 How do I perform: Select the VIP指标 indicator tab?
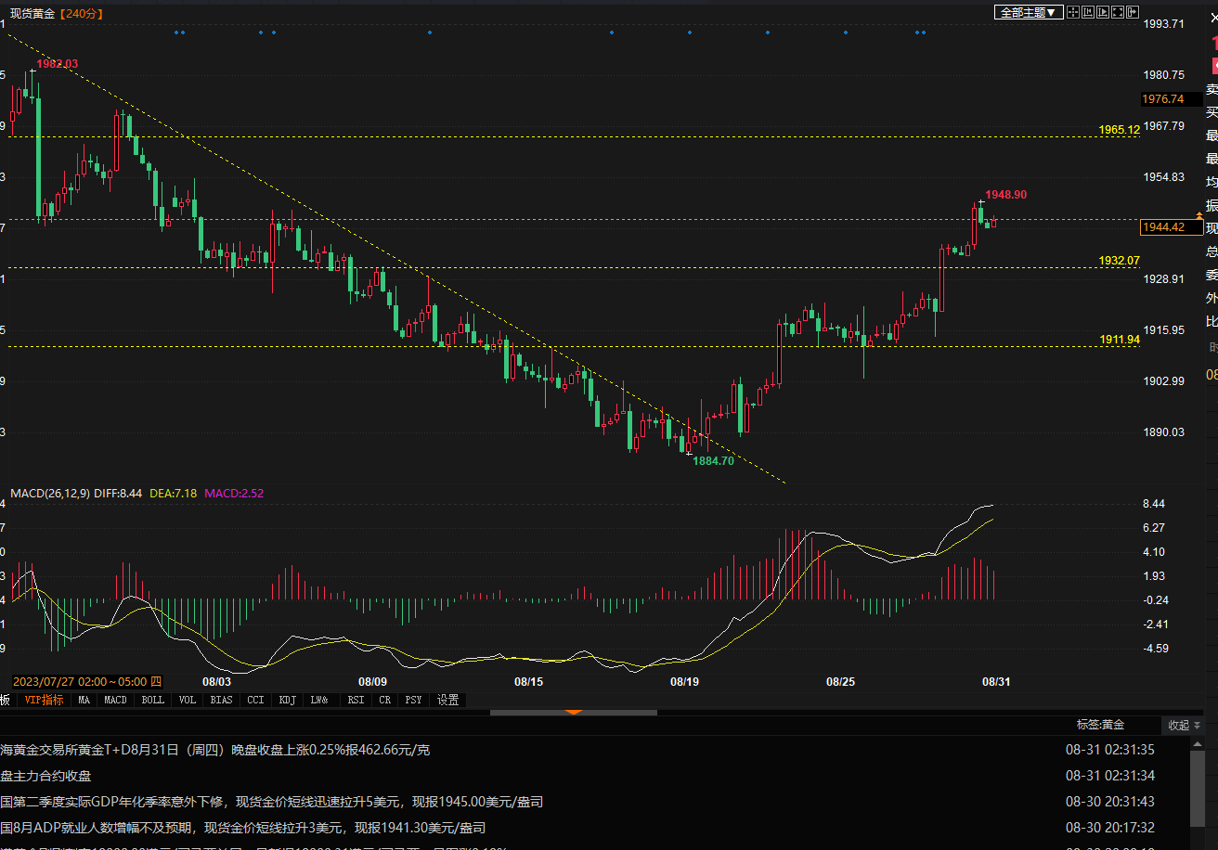pyautogui.click(x=45, y=700)
